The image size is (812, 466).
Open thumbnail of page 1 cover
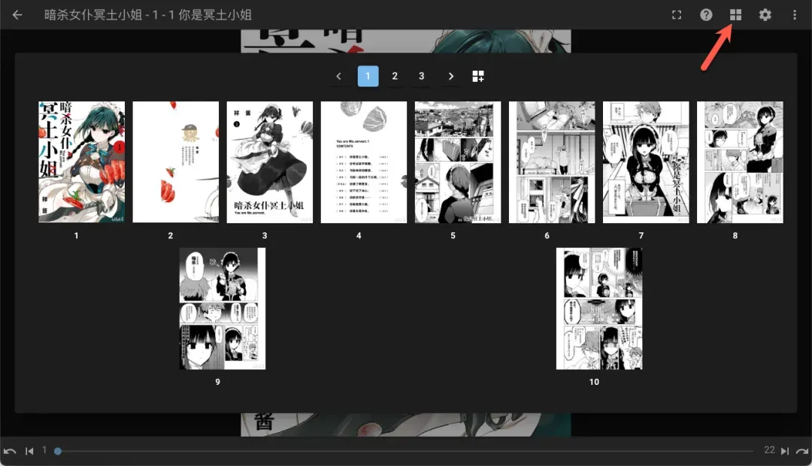82,162
